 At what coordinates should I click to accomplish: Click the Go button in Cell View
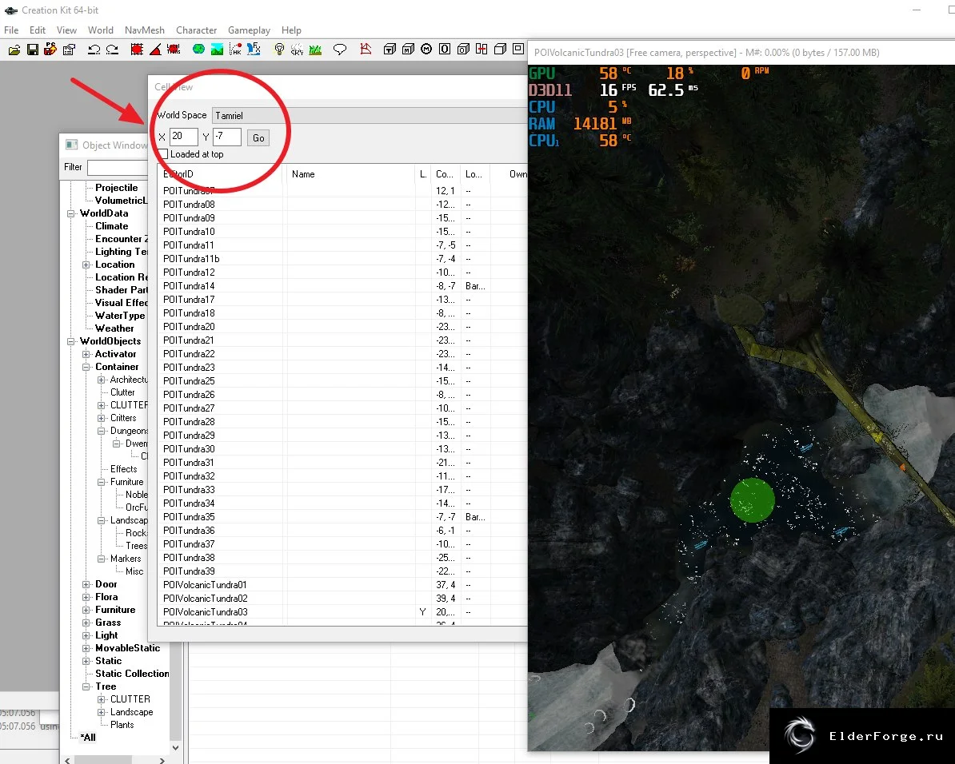258,138
